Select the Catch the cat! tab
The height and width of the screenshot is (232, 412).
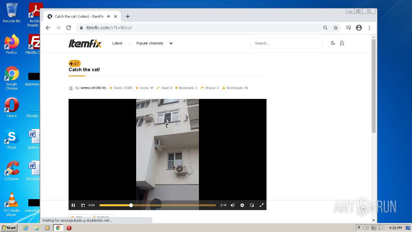pos(82,16)
